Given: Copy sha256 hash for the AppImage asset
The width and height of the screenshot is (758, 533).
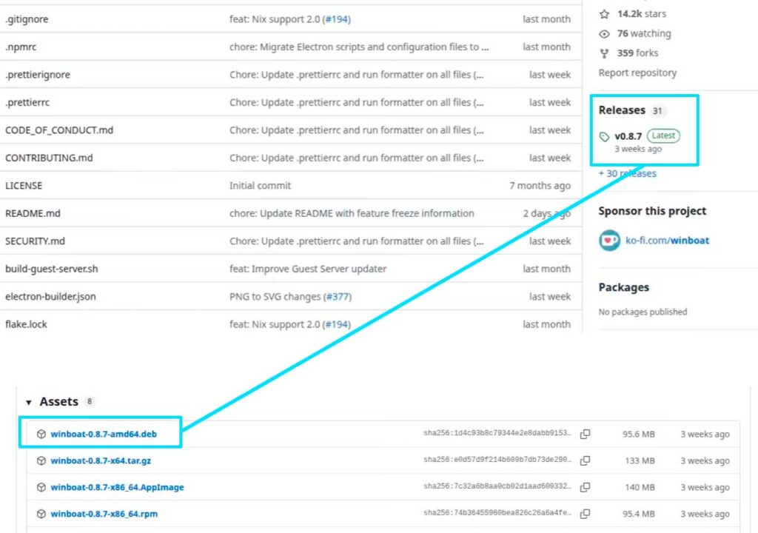Looking at the screenshot, I should (x=585, y=488).
